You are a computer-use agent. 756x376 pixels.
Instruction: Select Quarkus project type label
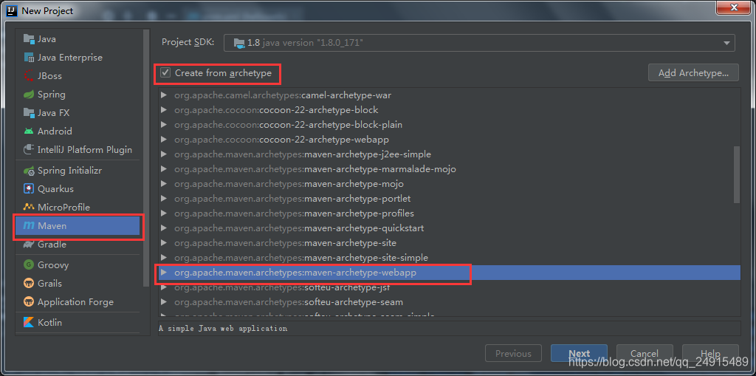pos(55,188)
